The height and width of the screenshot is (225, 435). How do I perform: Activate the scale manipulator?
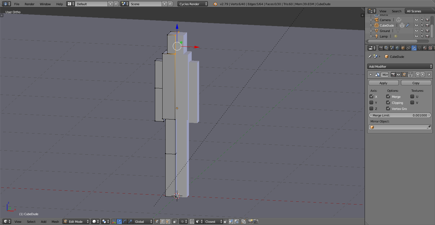click(x=130, y=221)
